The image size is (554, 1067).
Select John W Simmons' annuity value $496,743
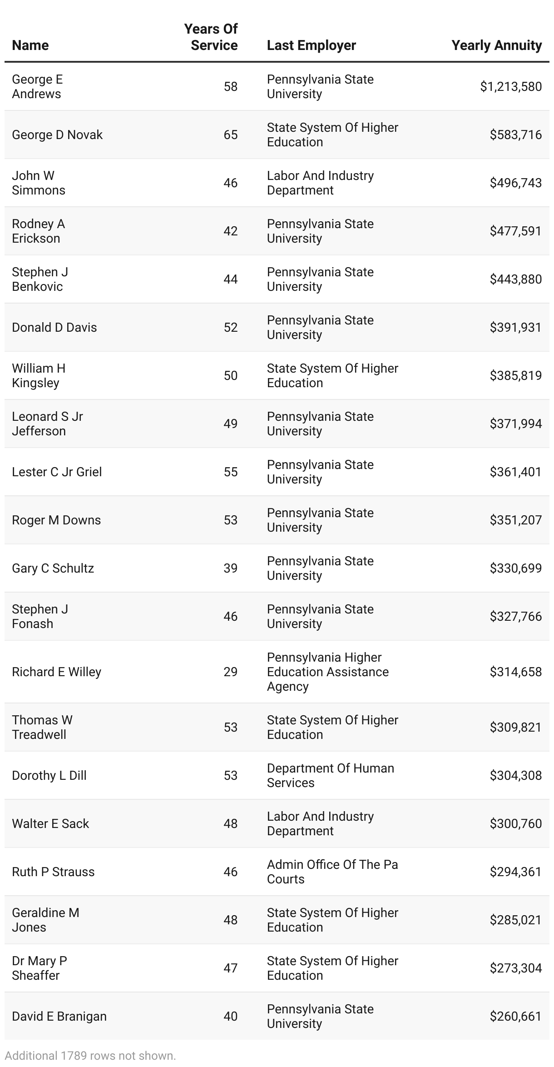pos(515,183)
